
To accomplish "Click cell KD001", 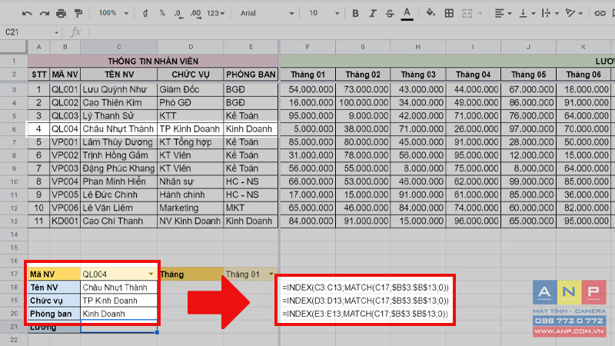I will pyautogui.click(x=65, y=221).
